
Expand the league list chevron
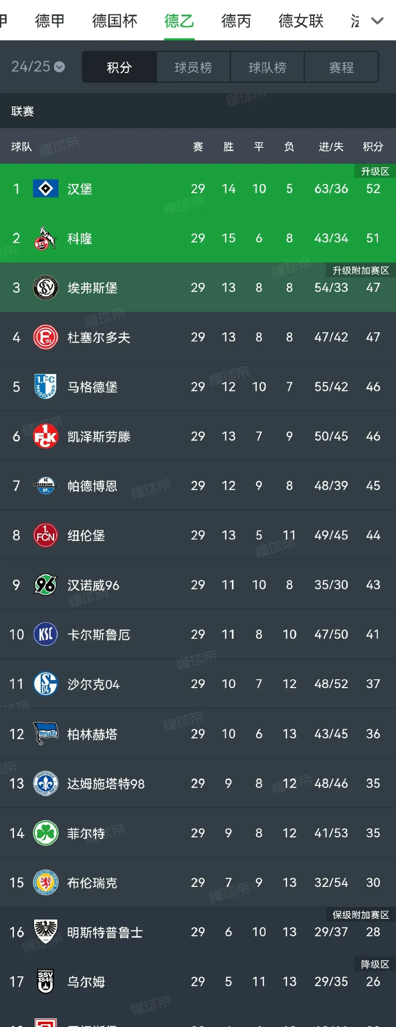[377, 21]
